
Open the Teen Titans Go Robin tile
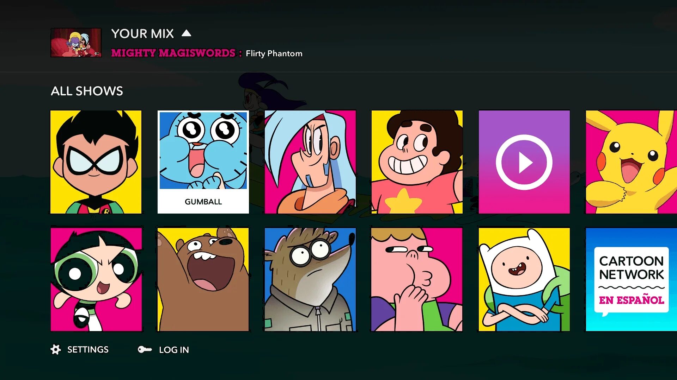click(96, 162)
